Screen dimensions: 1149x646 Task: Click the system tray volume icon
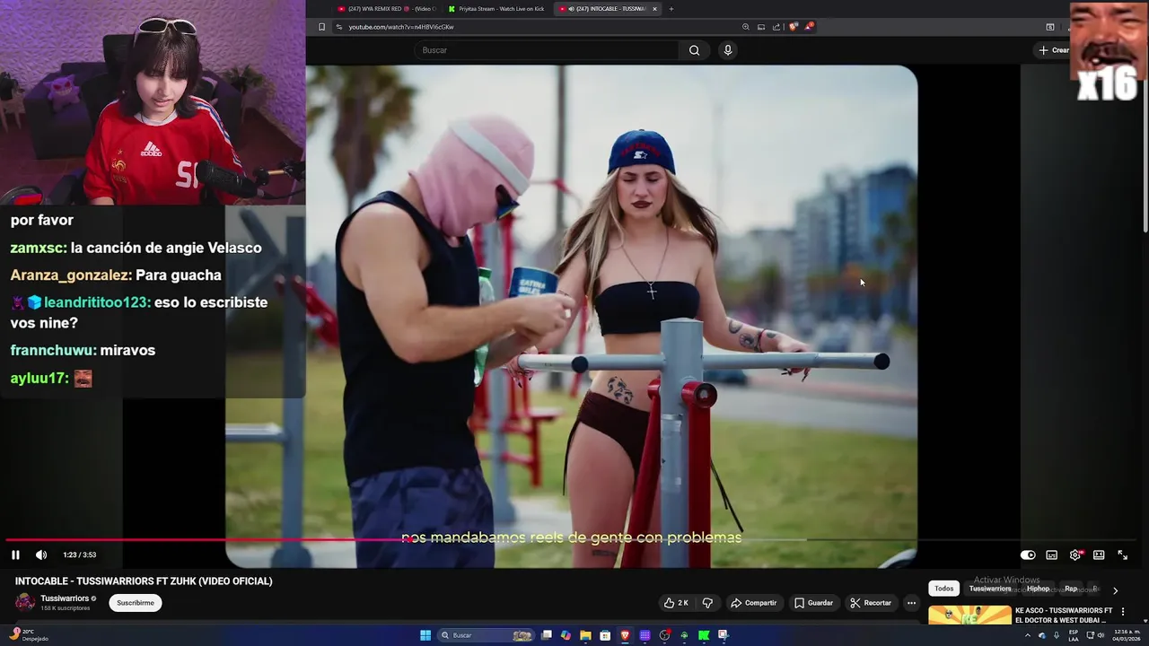point(1101,635)
